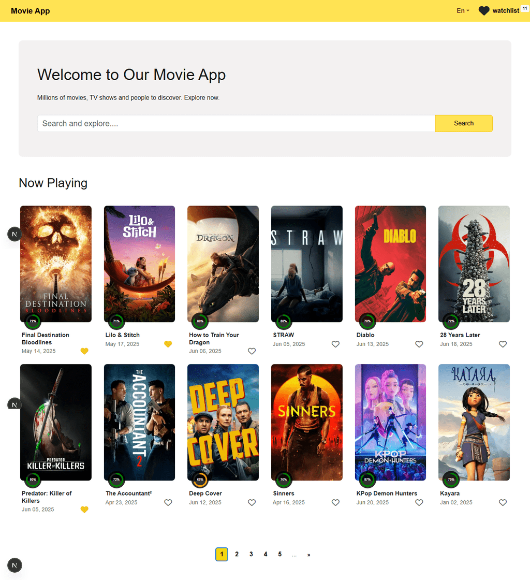Add Diablo to watchlist via heart
The height and width of the screenshot is (580, 530).
[419, 344]
